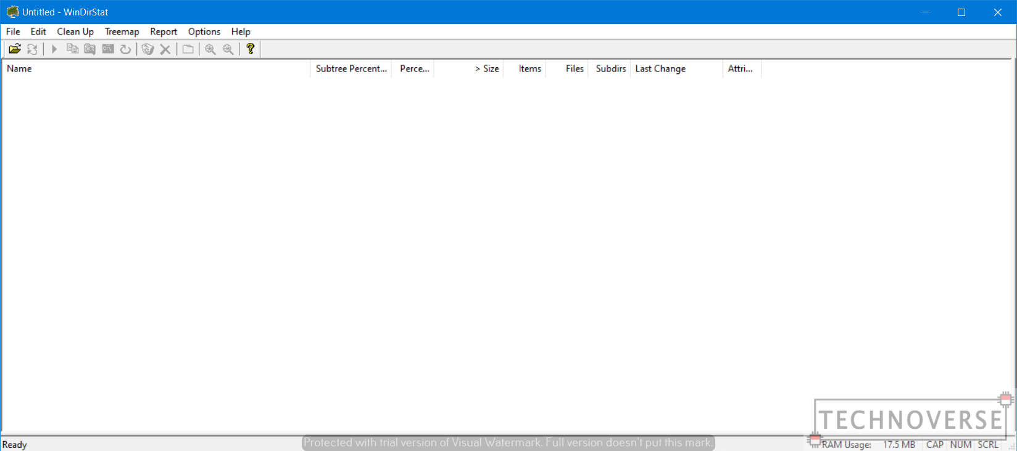Click the Refresh All toolbar icon
Image resolution: width=1017 pixels, height=451 pixels.
click(x=32, y=49)
